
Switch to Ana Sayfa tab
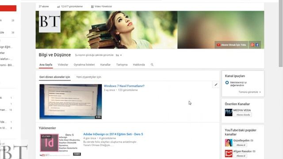tap(46, 64)
